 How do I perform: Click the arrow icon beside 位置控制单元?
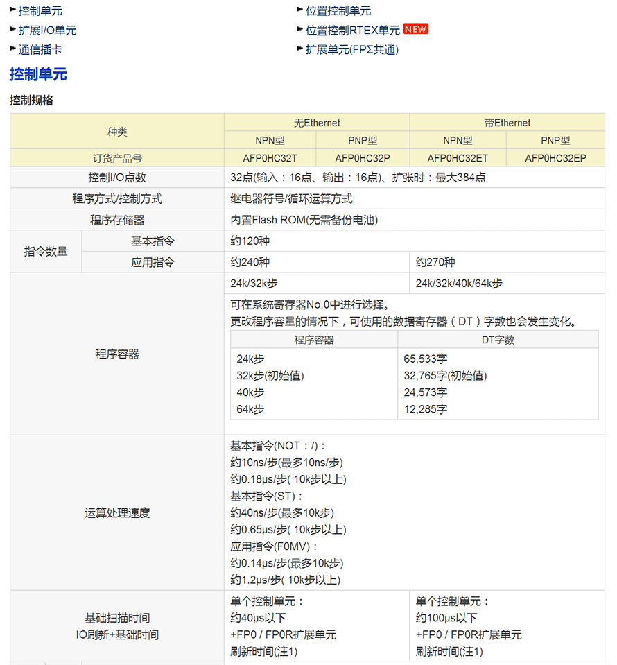coord(299,10)
